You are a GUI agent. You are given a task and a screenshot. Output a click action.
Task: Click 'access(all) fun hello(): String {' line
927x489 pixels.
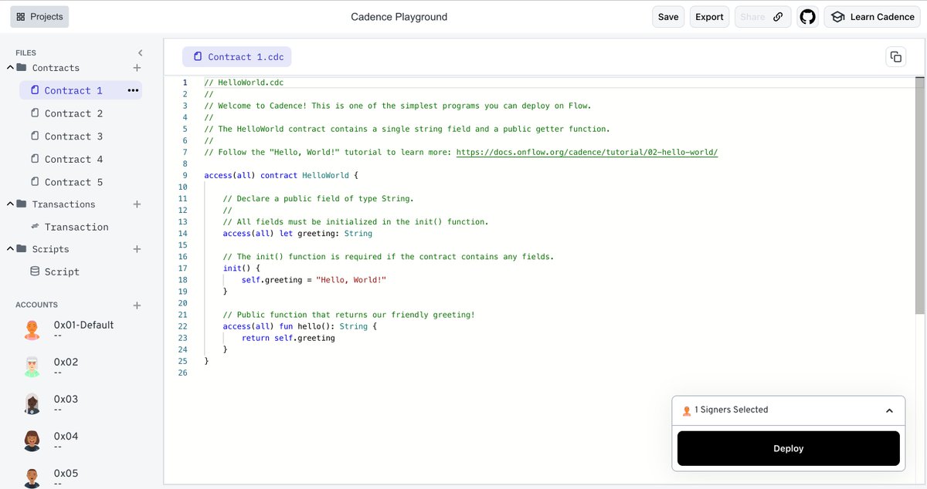pyautogui.click(x=300, y=326)
